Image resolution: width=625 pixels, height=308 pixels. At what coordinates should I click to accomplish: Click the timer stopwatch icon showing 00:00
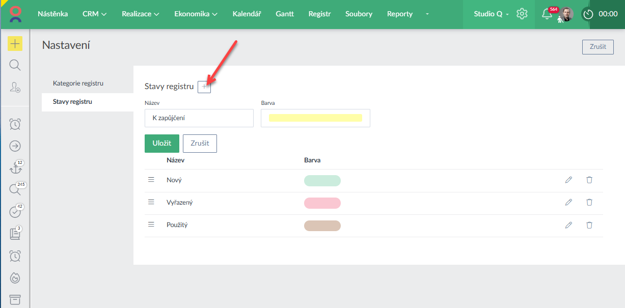click(x=588, y=14)
